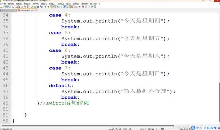The width and height of the screenshot is (220, 130).
Task: Click 'Sel : 0|0' in status bar
Action: coord(160,129)
